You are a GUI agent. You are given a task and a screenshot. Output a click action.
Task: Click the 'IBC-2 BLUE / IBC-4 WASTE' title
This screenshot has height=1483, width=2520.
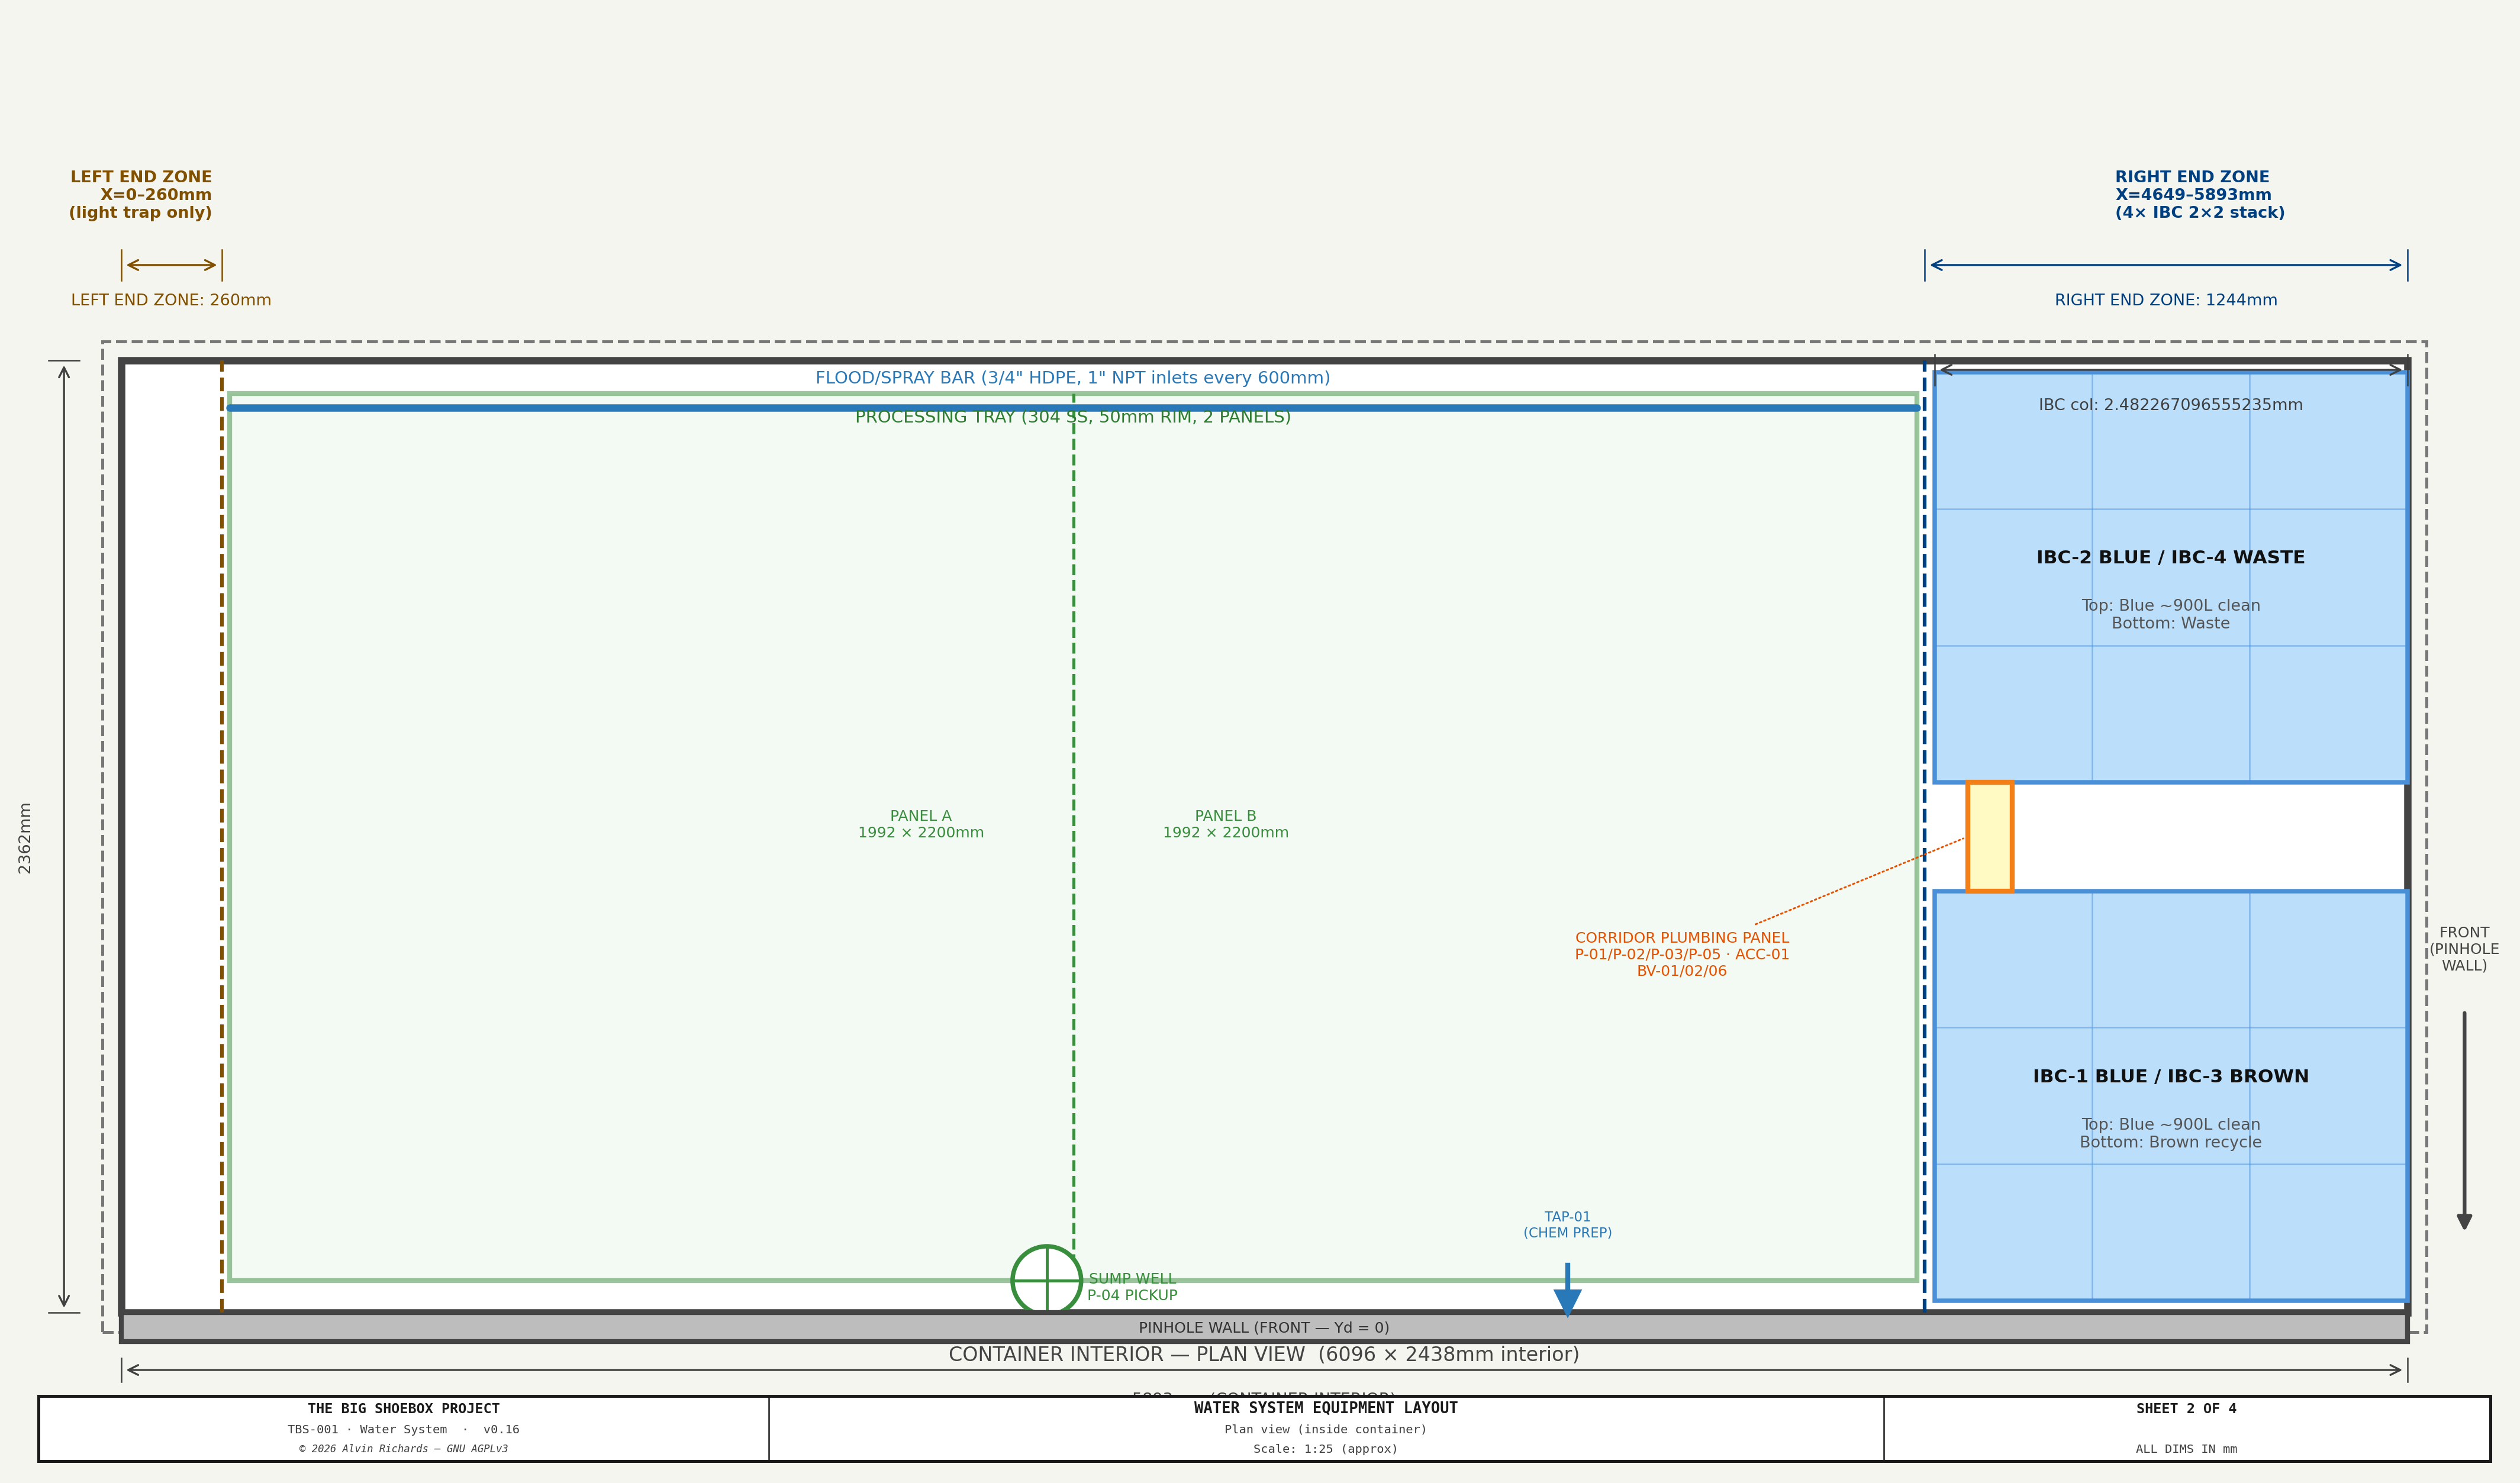[2170, 557]
